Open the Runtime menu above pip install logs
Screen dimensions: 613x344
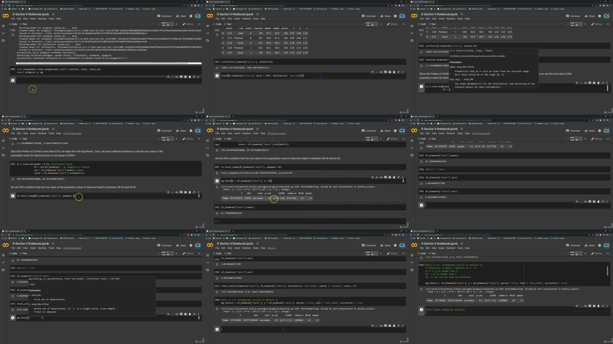(42, 19)
